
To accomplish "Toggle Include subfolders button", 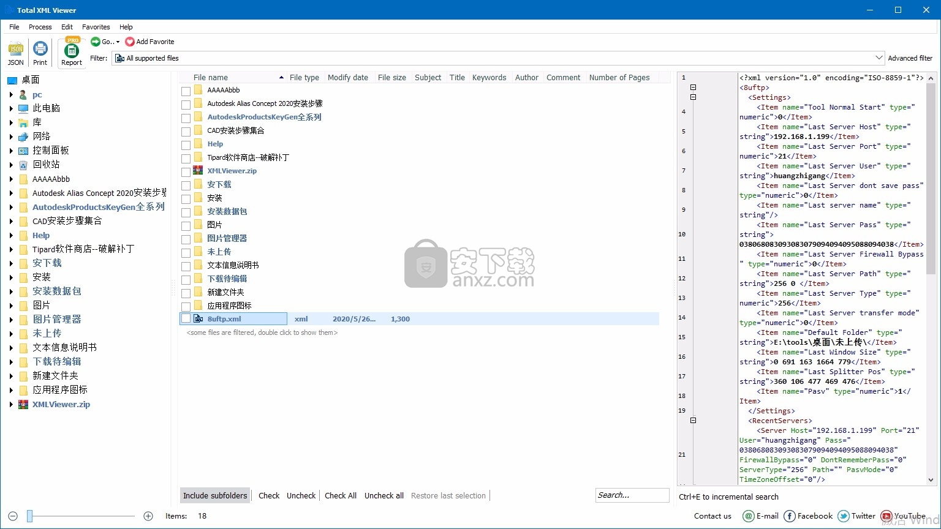I will pyautogui.click(x=215, y=496).
